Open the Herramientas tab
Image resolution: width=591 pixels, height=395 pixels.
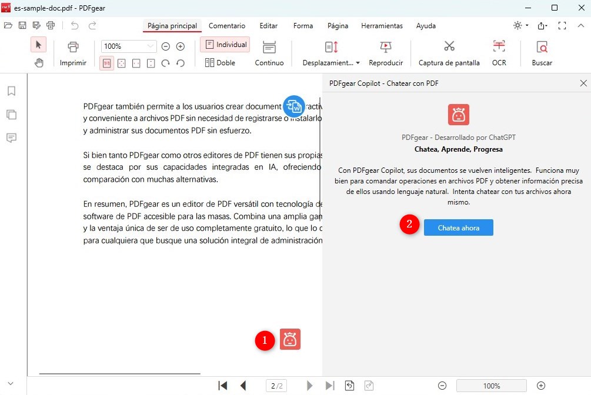pyautogui.click(x=382, y=26)
